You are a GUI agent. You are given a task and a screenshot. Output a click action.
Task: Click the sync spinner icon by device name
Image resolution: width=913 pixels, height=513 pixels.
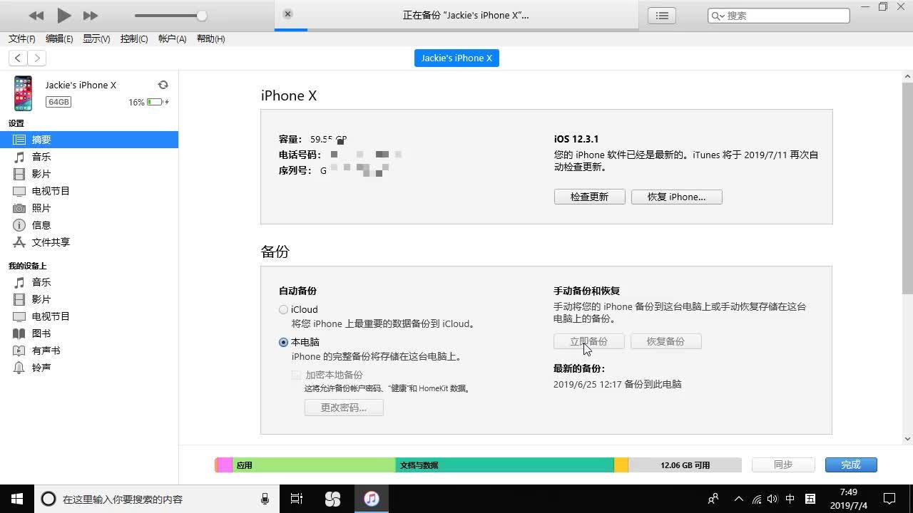click(x=163, y=85)
